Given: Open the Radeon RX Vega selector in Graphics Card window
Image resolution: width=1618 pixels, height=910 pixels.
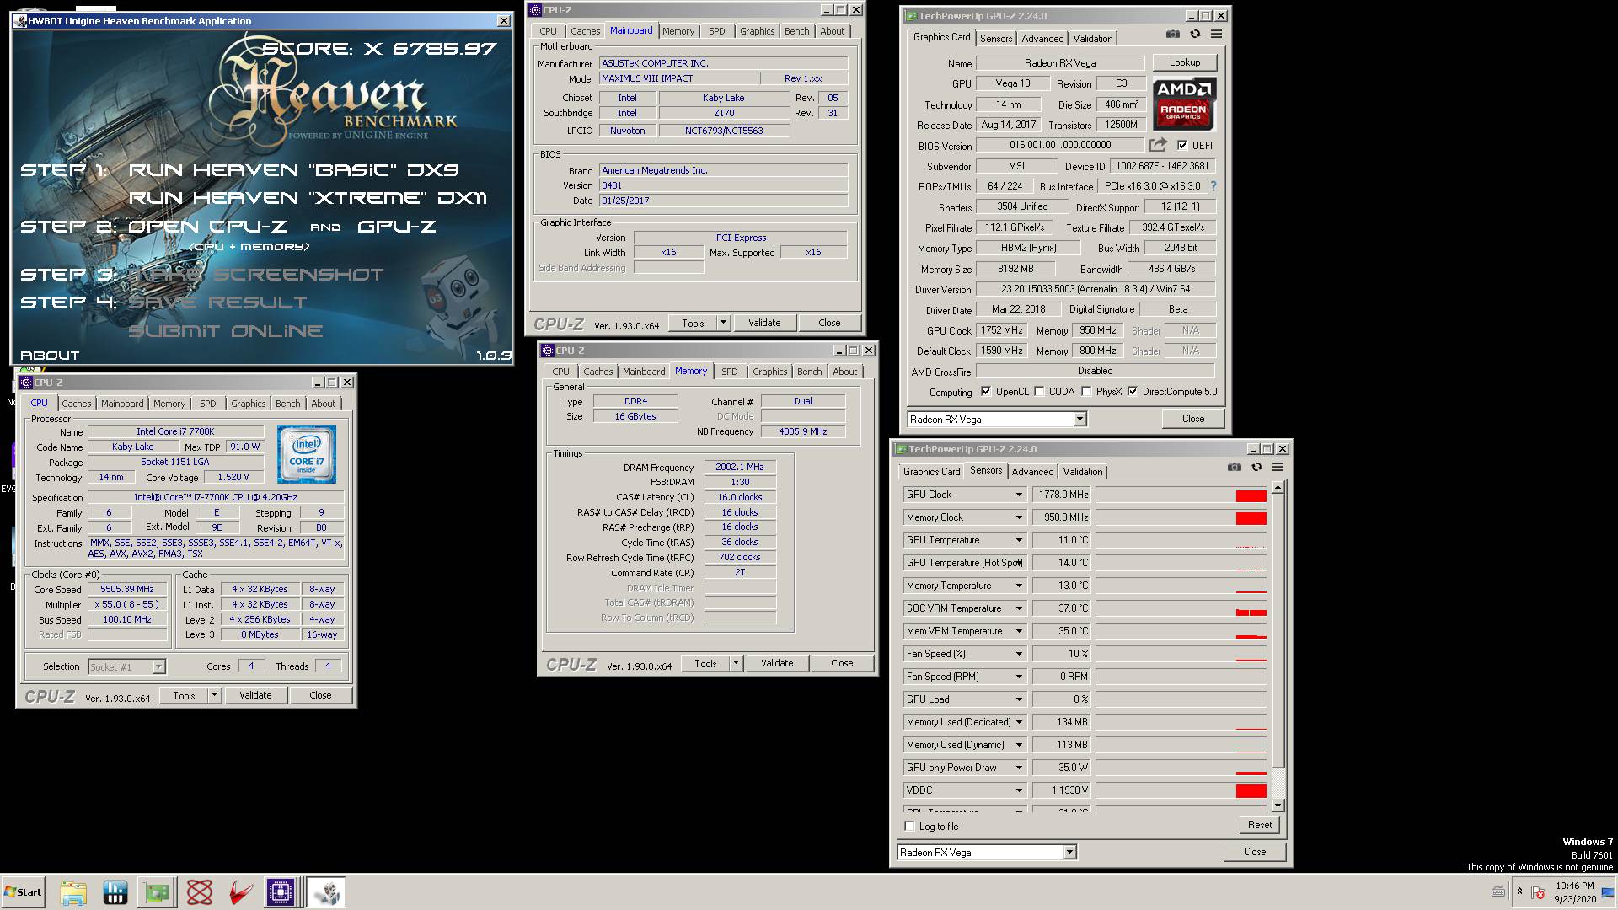Looking at the screenshot, I should (997, 419).
